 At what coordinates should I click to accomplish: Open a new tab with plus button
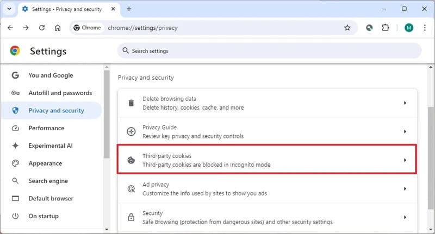click(x=129, y=9)
